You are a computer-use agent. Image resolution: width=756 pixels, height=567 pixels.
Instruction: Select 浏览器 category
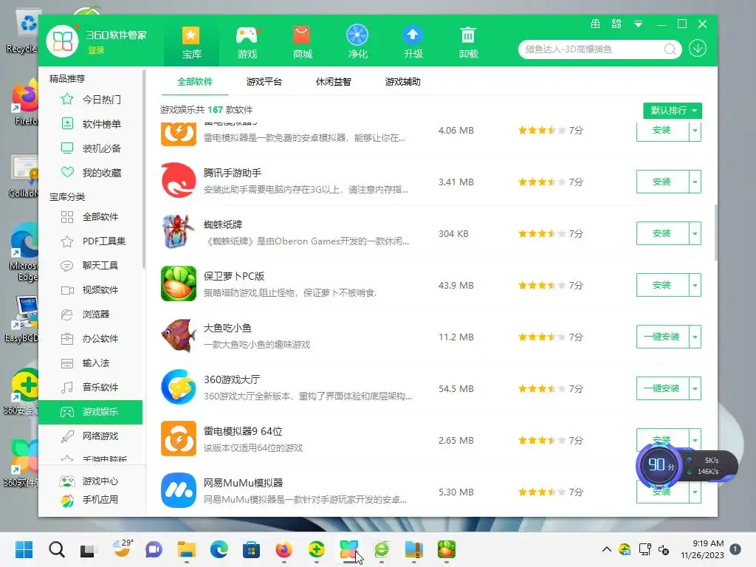[x=91, y=315]
